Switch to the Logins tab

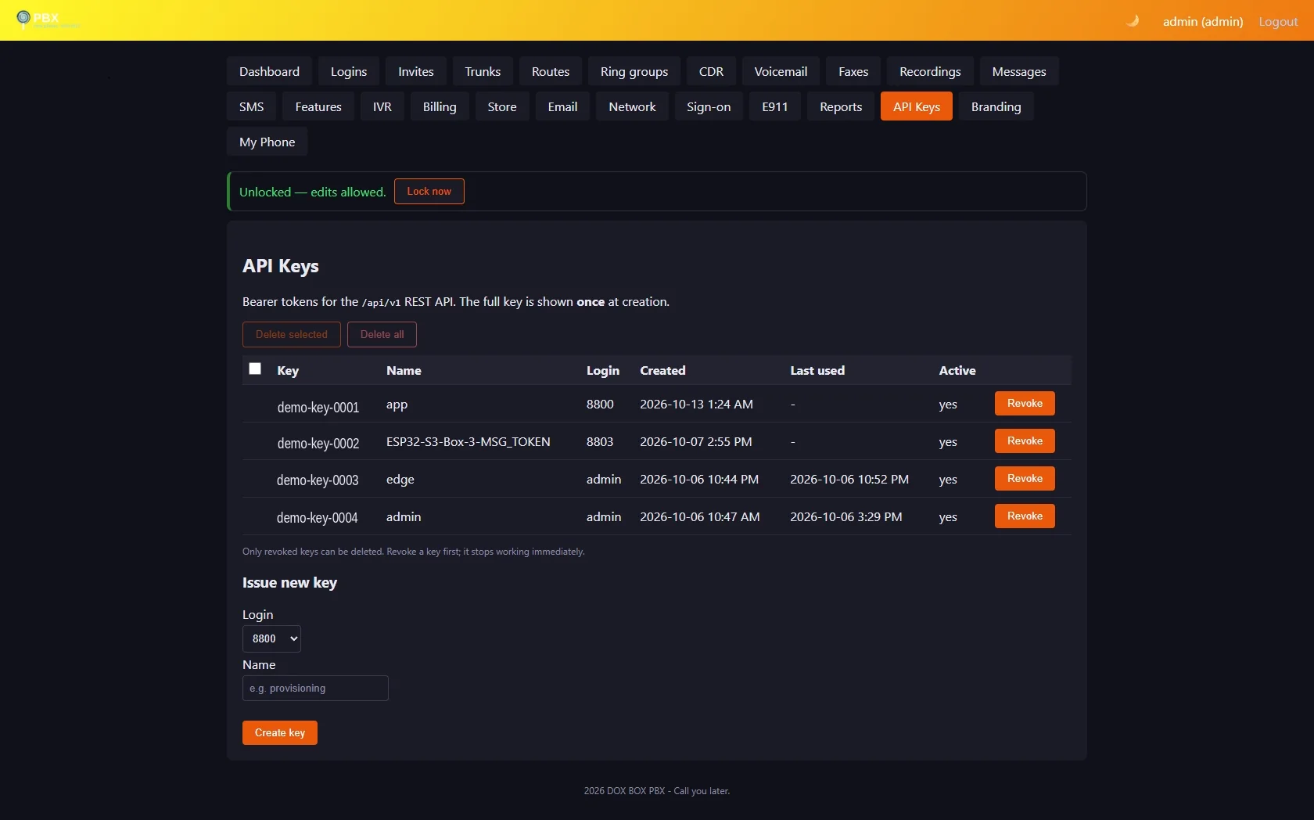coord(349,71)
